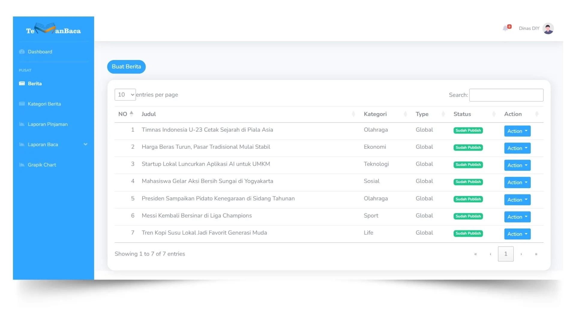Click the Berita newspaper icon in sidebar
Viewport: 576px width, 324px height.
22,83
